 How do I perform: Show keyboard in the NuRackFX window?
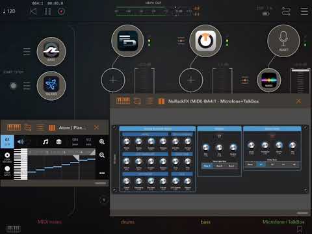click(x=123, y=101)
